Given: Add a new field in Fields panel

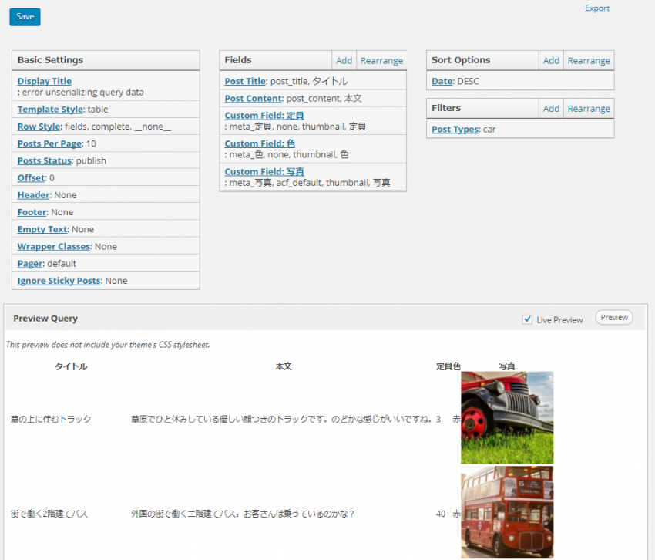Looking at the screenshot, I should [344, 61].
